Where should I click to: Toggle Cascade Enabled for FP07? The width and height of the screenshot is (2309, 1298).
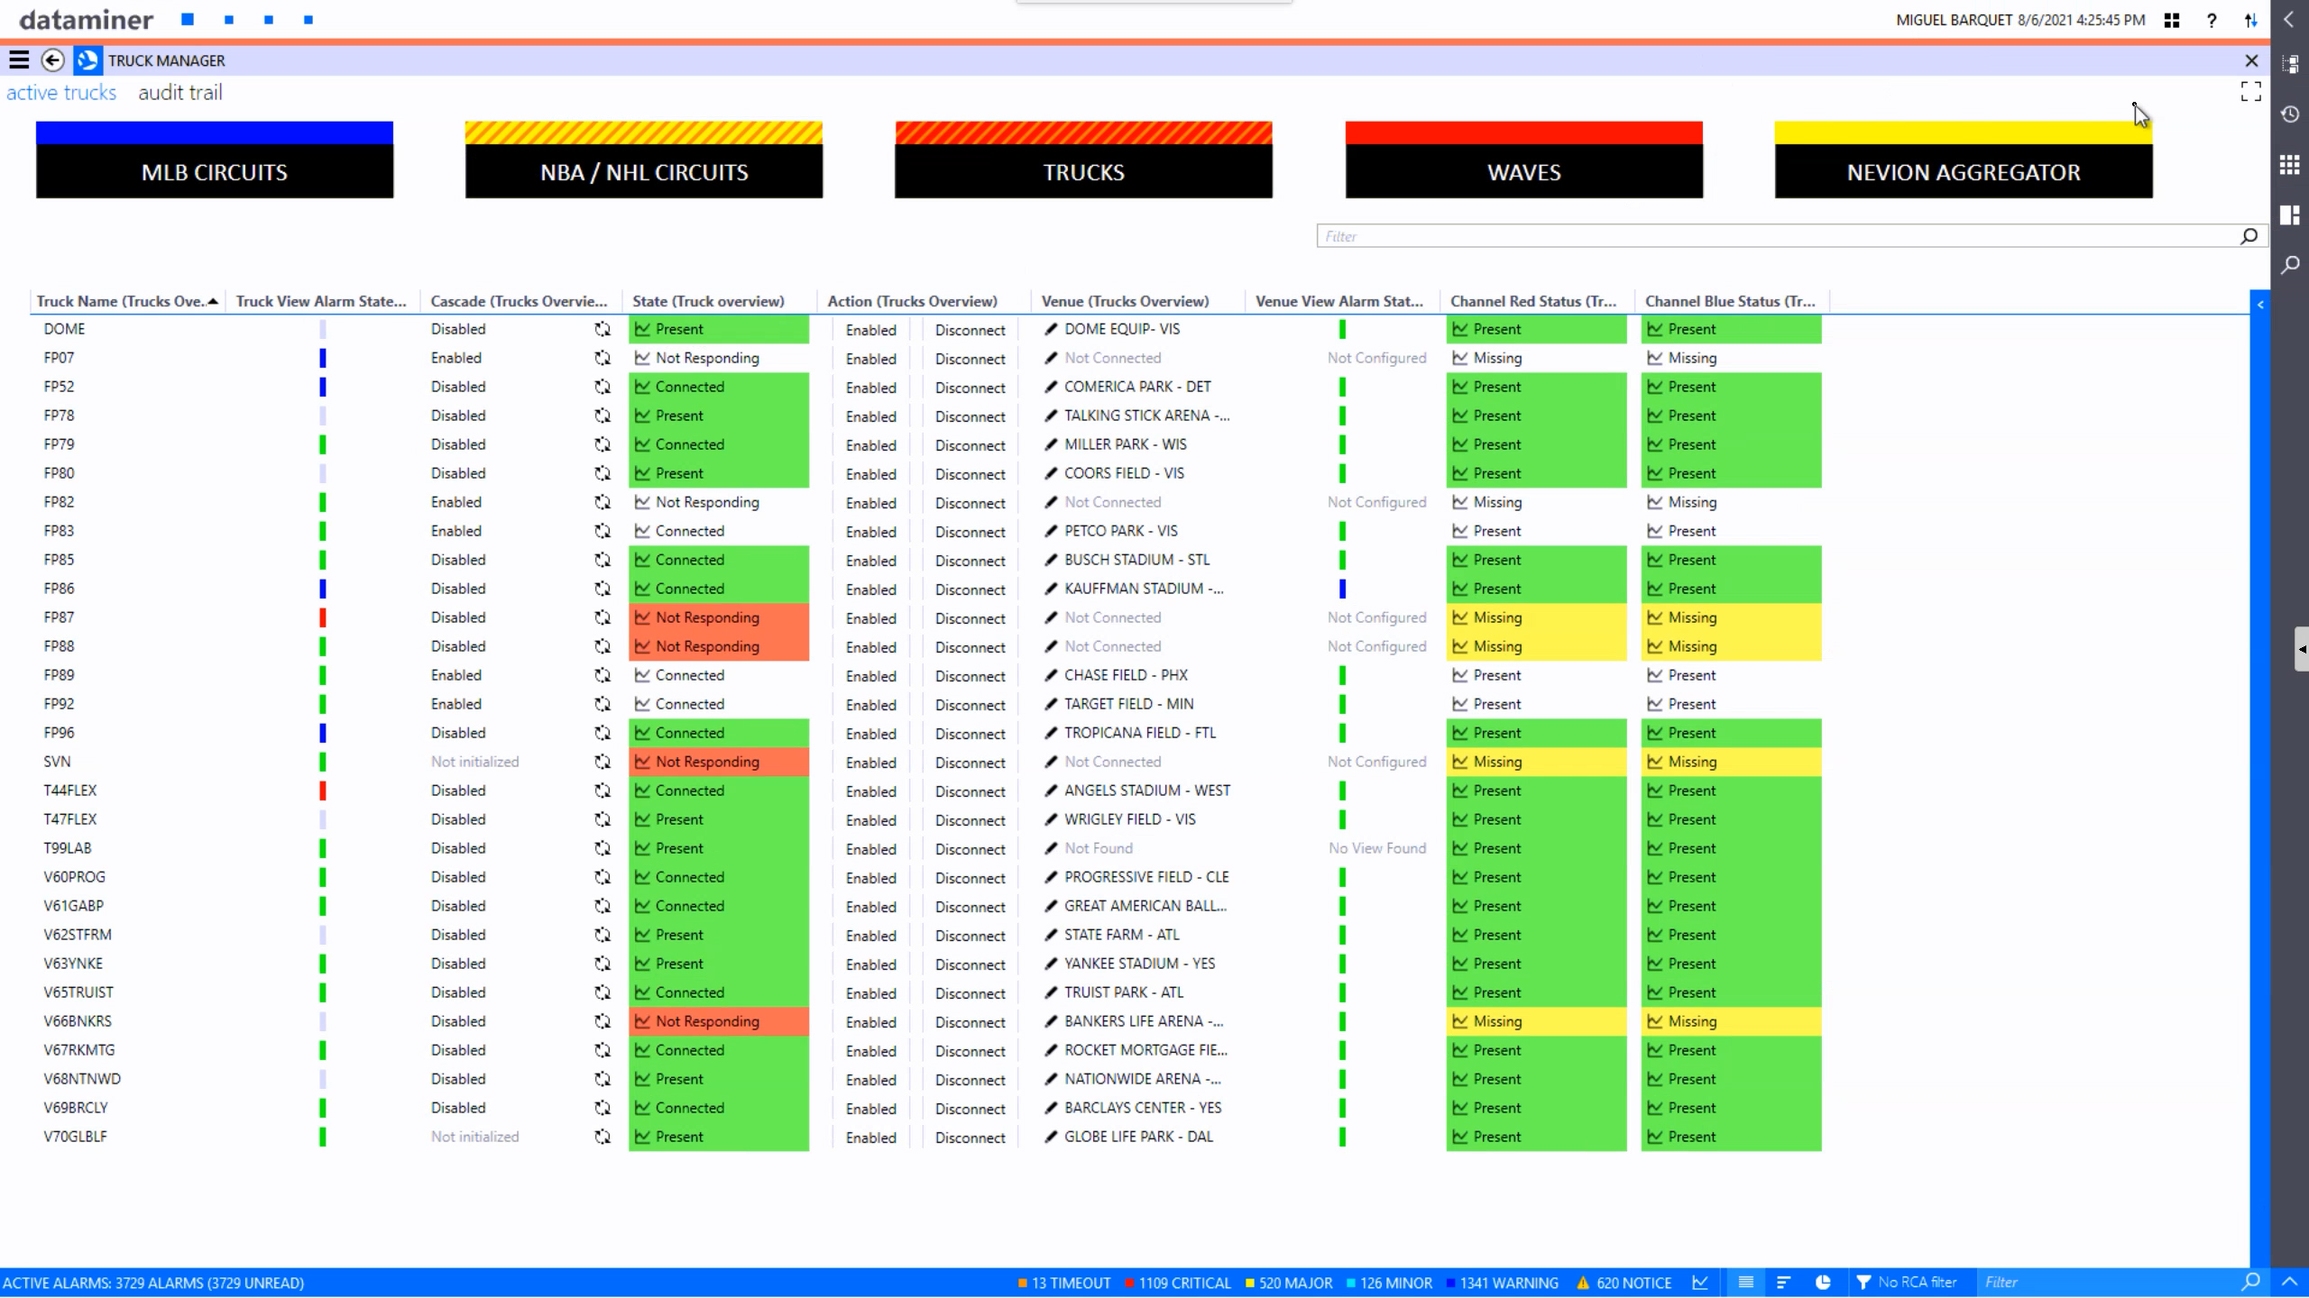click(x=456, y=358)
